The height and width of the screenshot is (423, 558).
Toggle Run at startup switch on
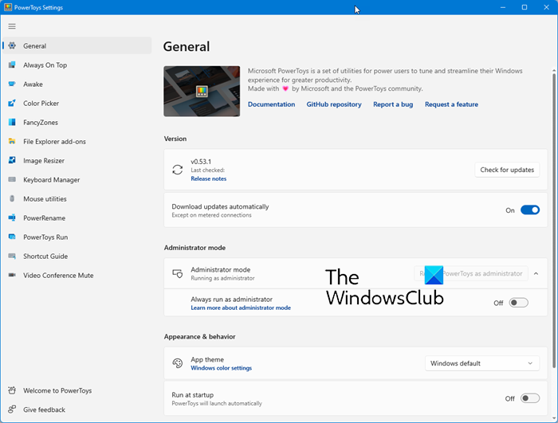tap(530, 398)
